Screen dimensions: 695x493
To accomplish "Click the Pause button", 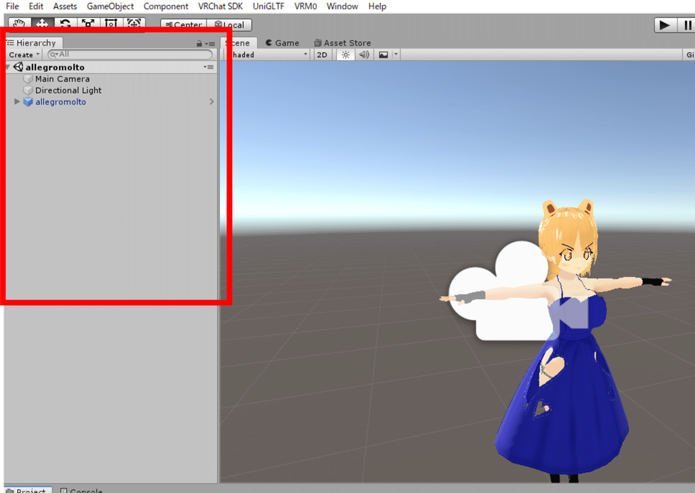I will click(x=687, y=25).
